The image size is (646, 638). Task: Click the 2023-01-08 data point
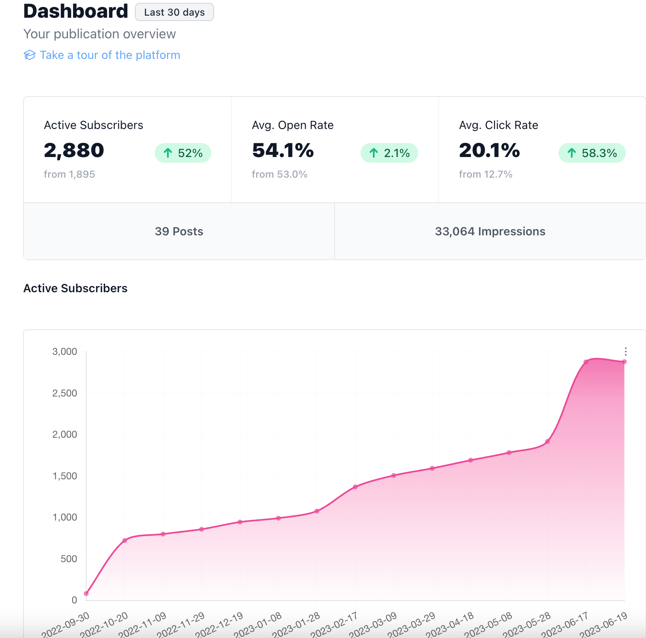point(278,518)
